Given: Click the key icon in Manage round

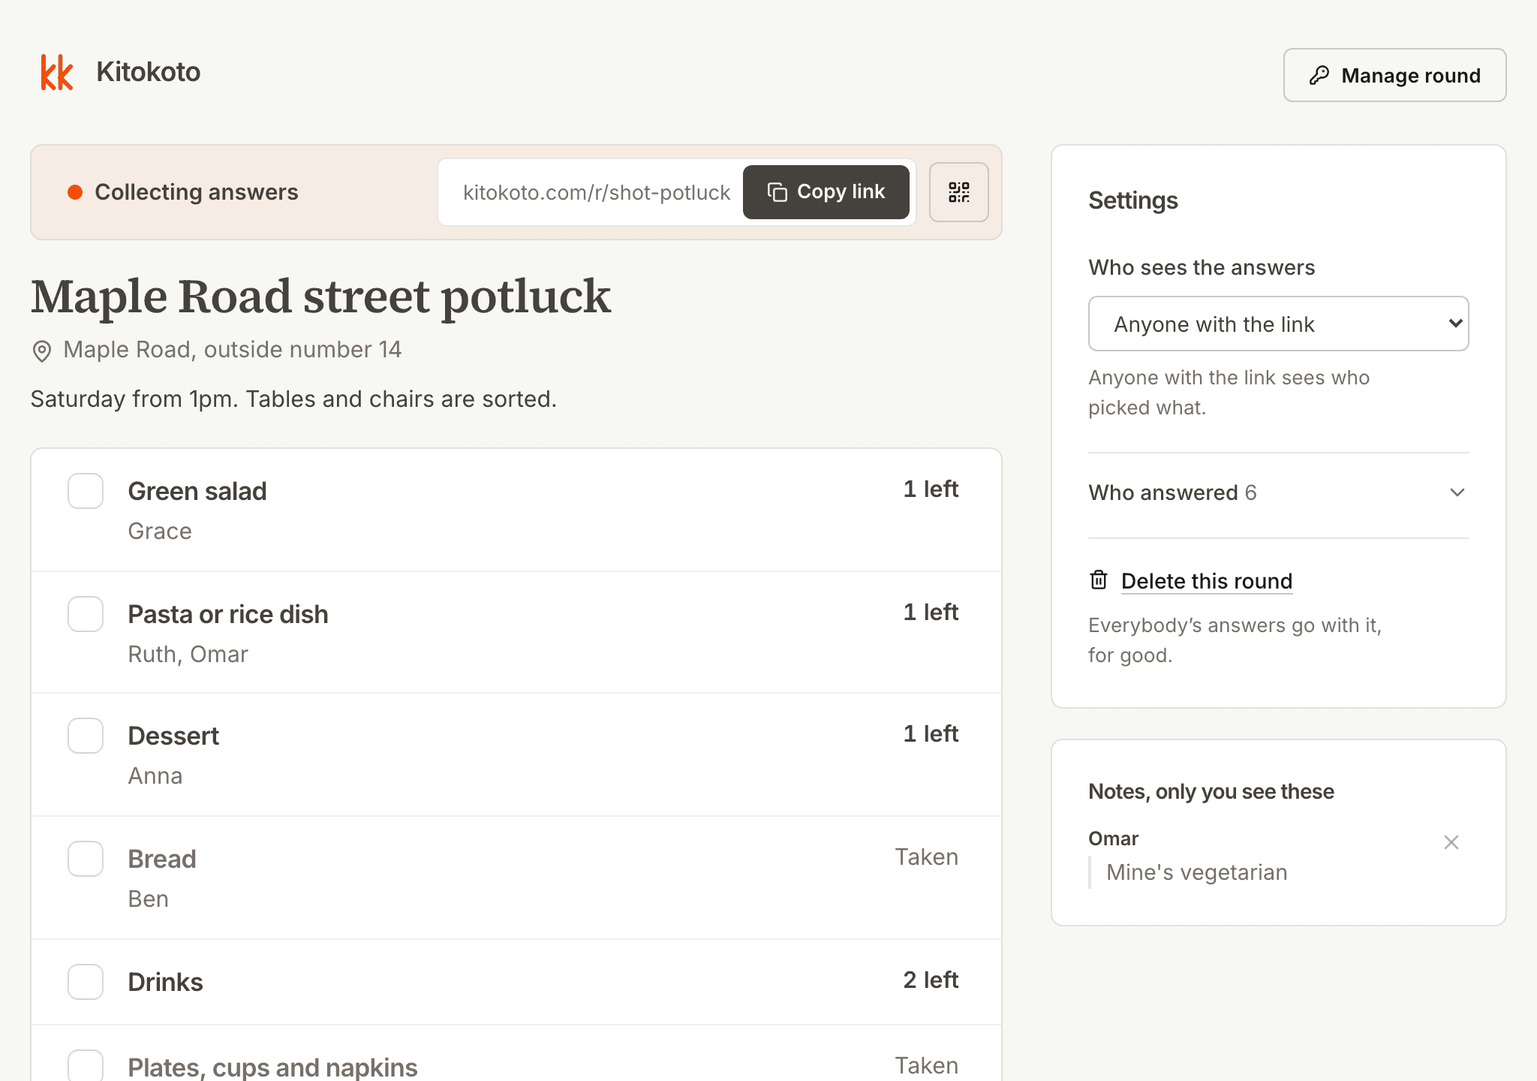Looking at the screenshot, I should tap(1319, 75).
